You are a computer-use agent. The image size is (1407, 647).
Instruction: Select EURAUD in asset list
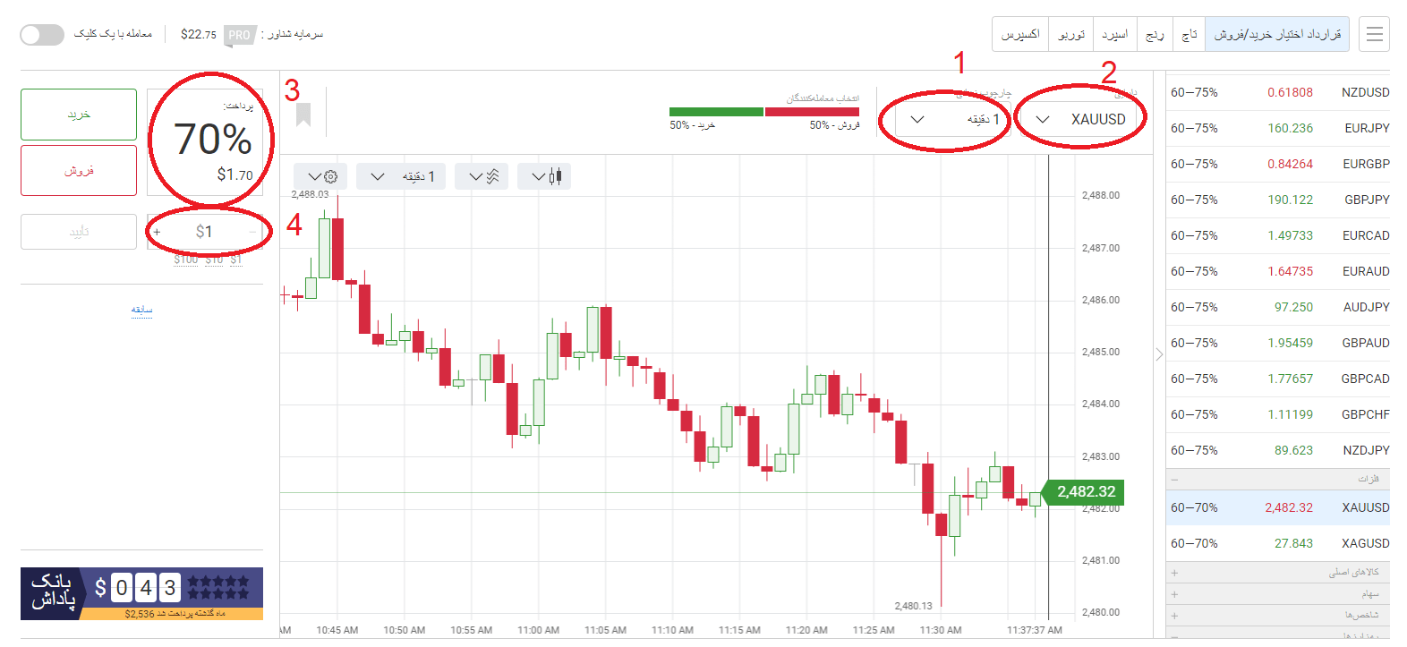click(x=1278, y=271)
